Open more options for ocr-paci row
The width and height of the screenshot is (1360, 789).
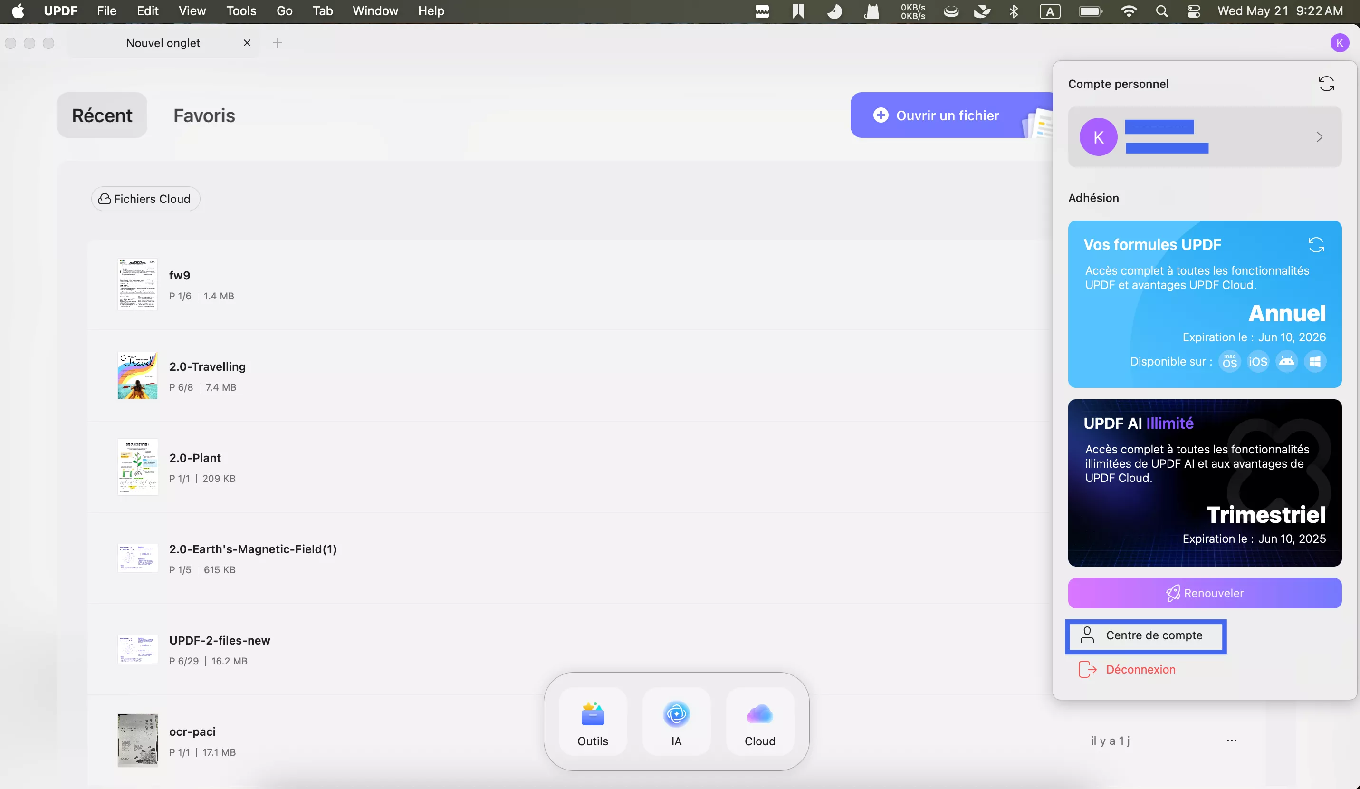(x=1231, y=741)
